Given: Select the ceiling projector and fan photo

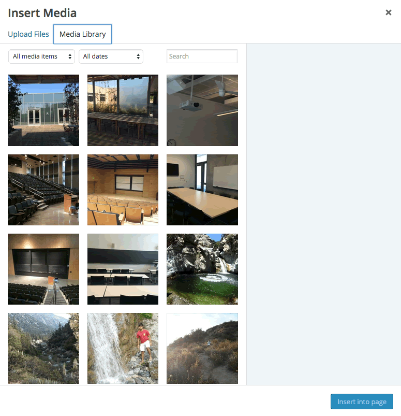Looking at the screenshot, I should (202, 110).
